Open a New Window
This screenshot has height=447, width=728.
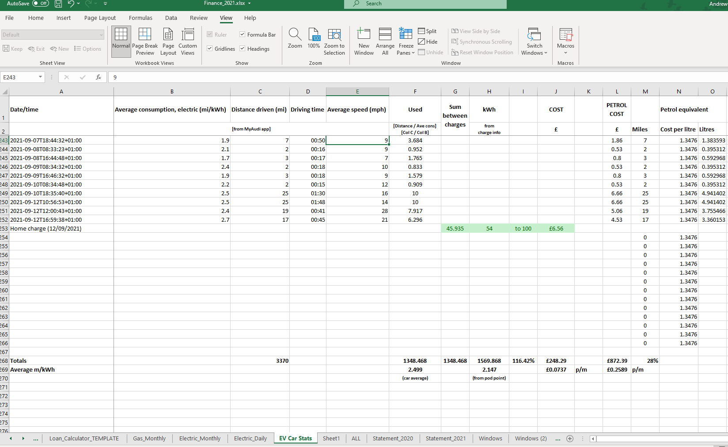(364, 41)
